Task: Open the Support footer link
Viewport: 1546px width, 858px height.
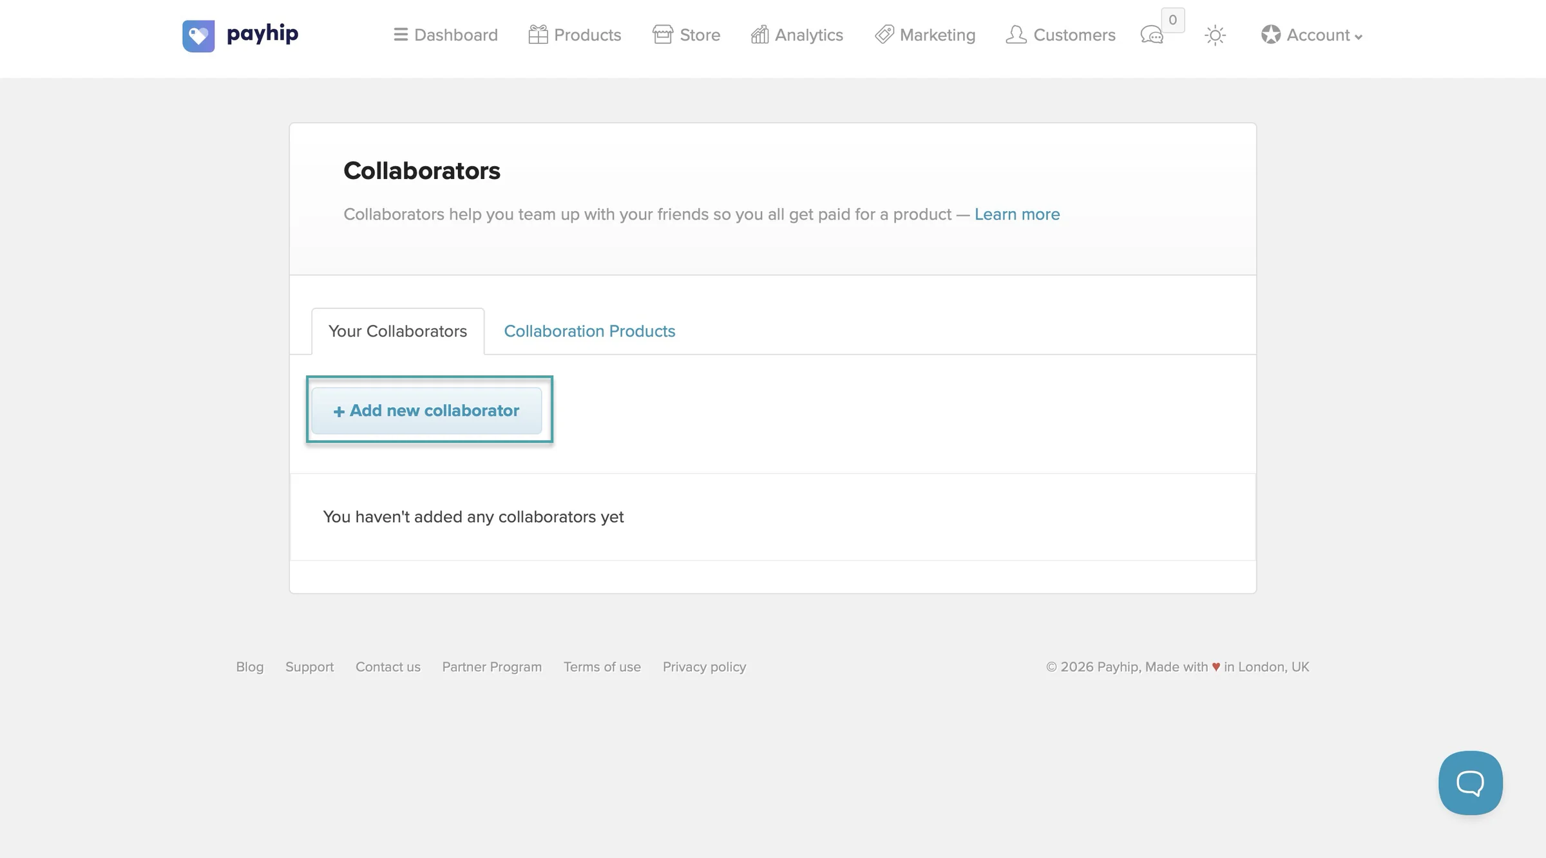Action: coord(309,667)
